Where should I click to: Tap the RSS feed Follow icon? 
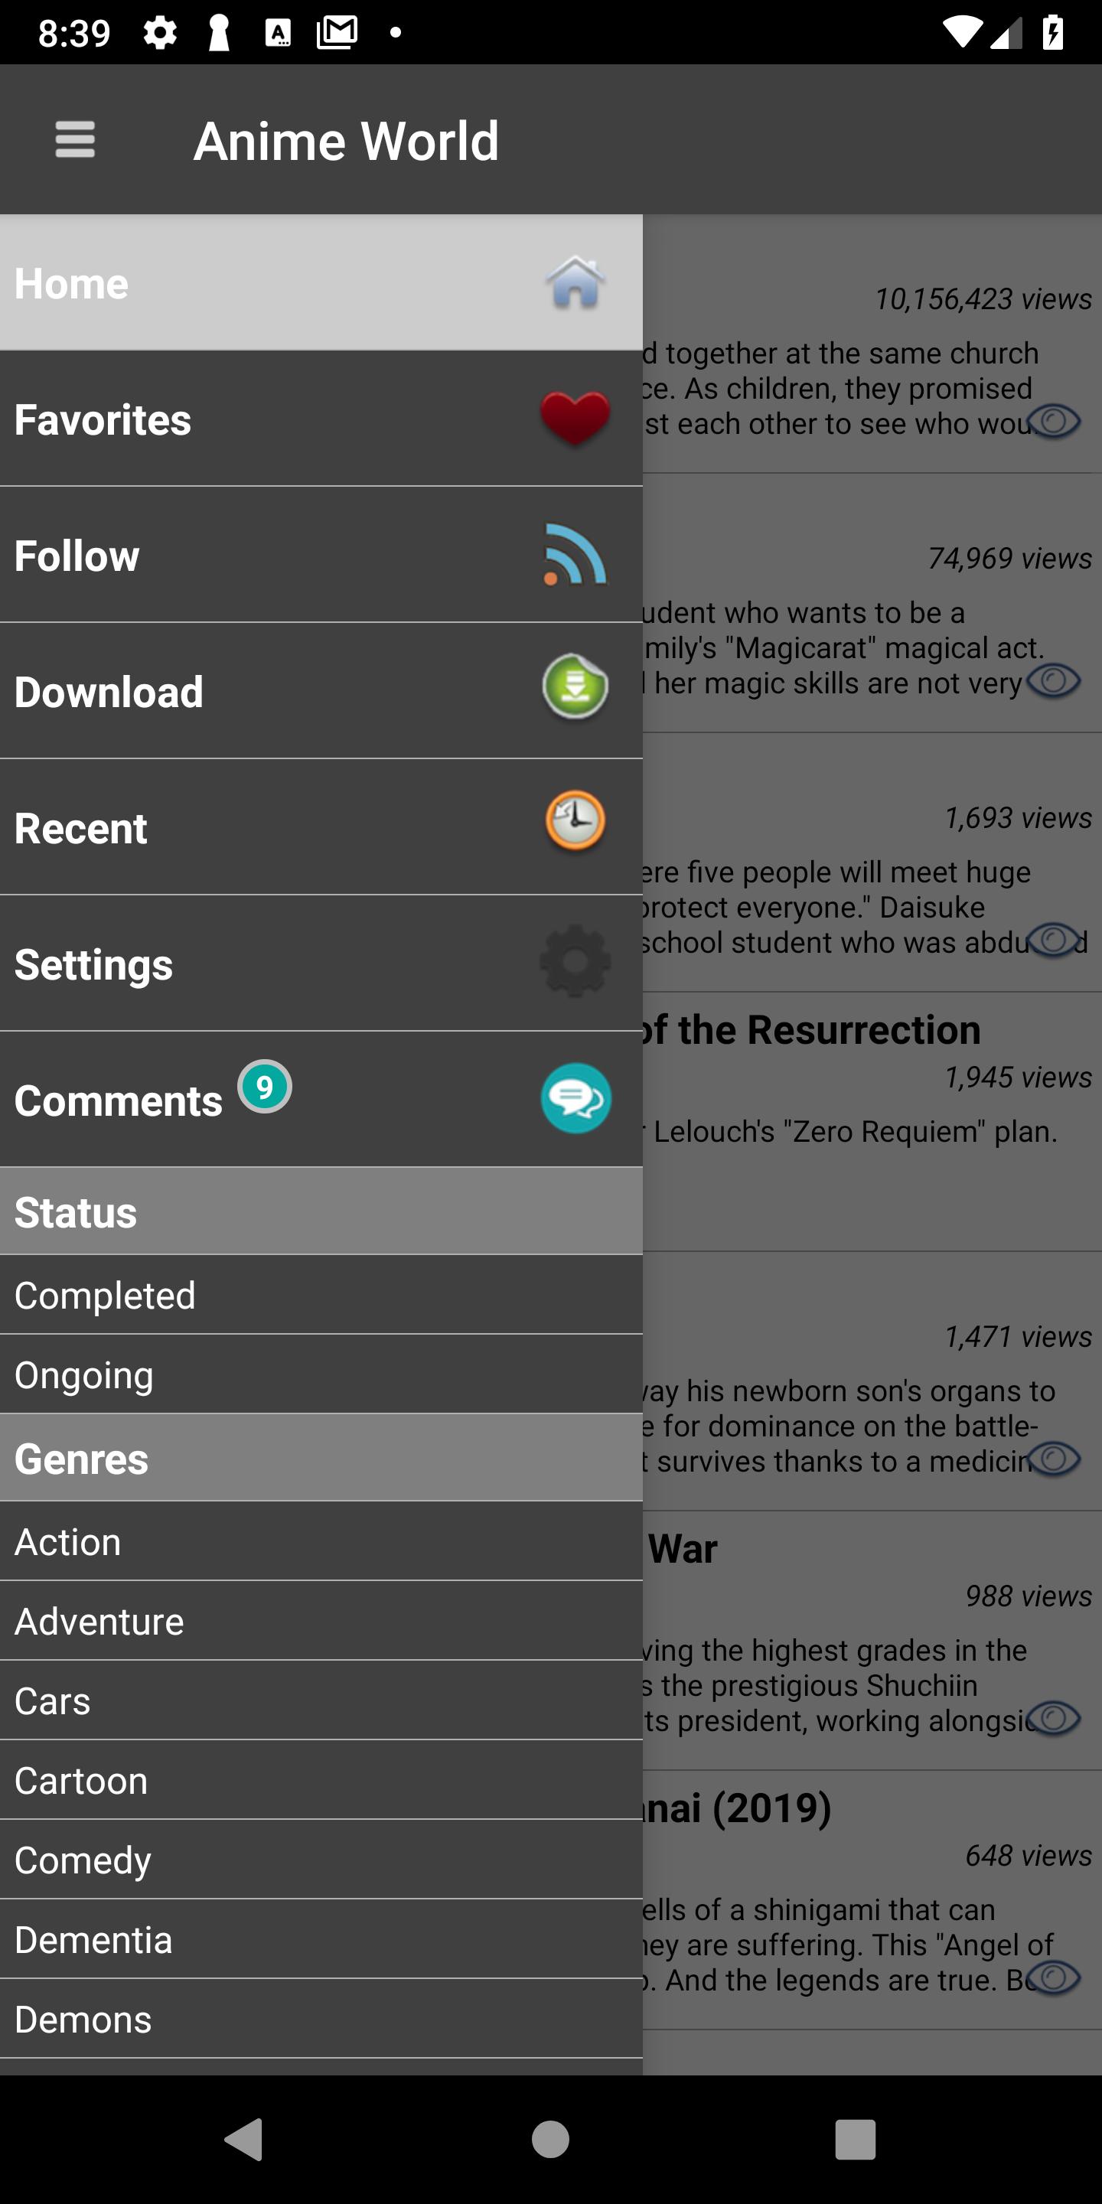(x=575, y=554)
